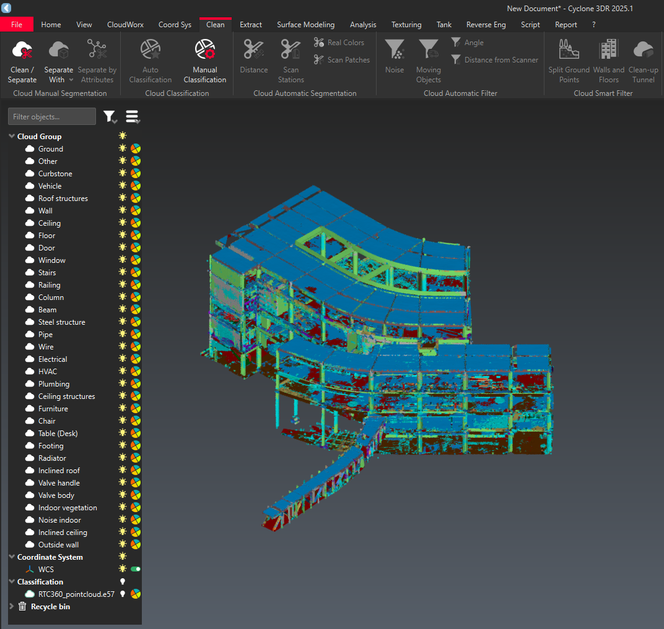This screenshot has width=664, height=629.
Task: Click the Clean / Separate tool icon
Action: 22,50
